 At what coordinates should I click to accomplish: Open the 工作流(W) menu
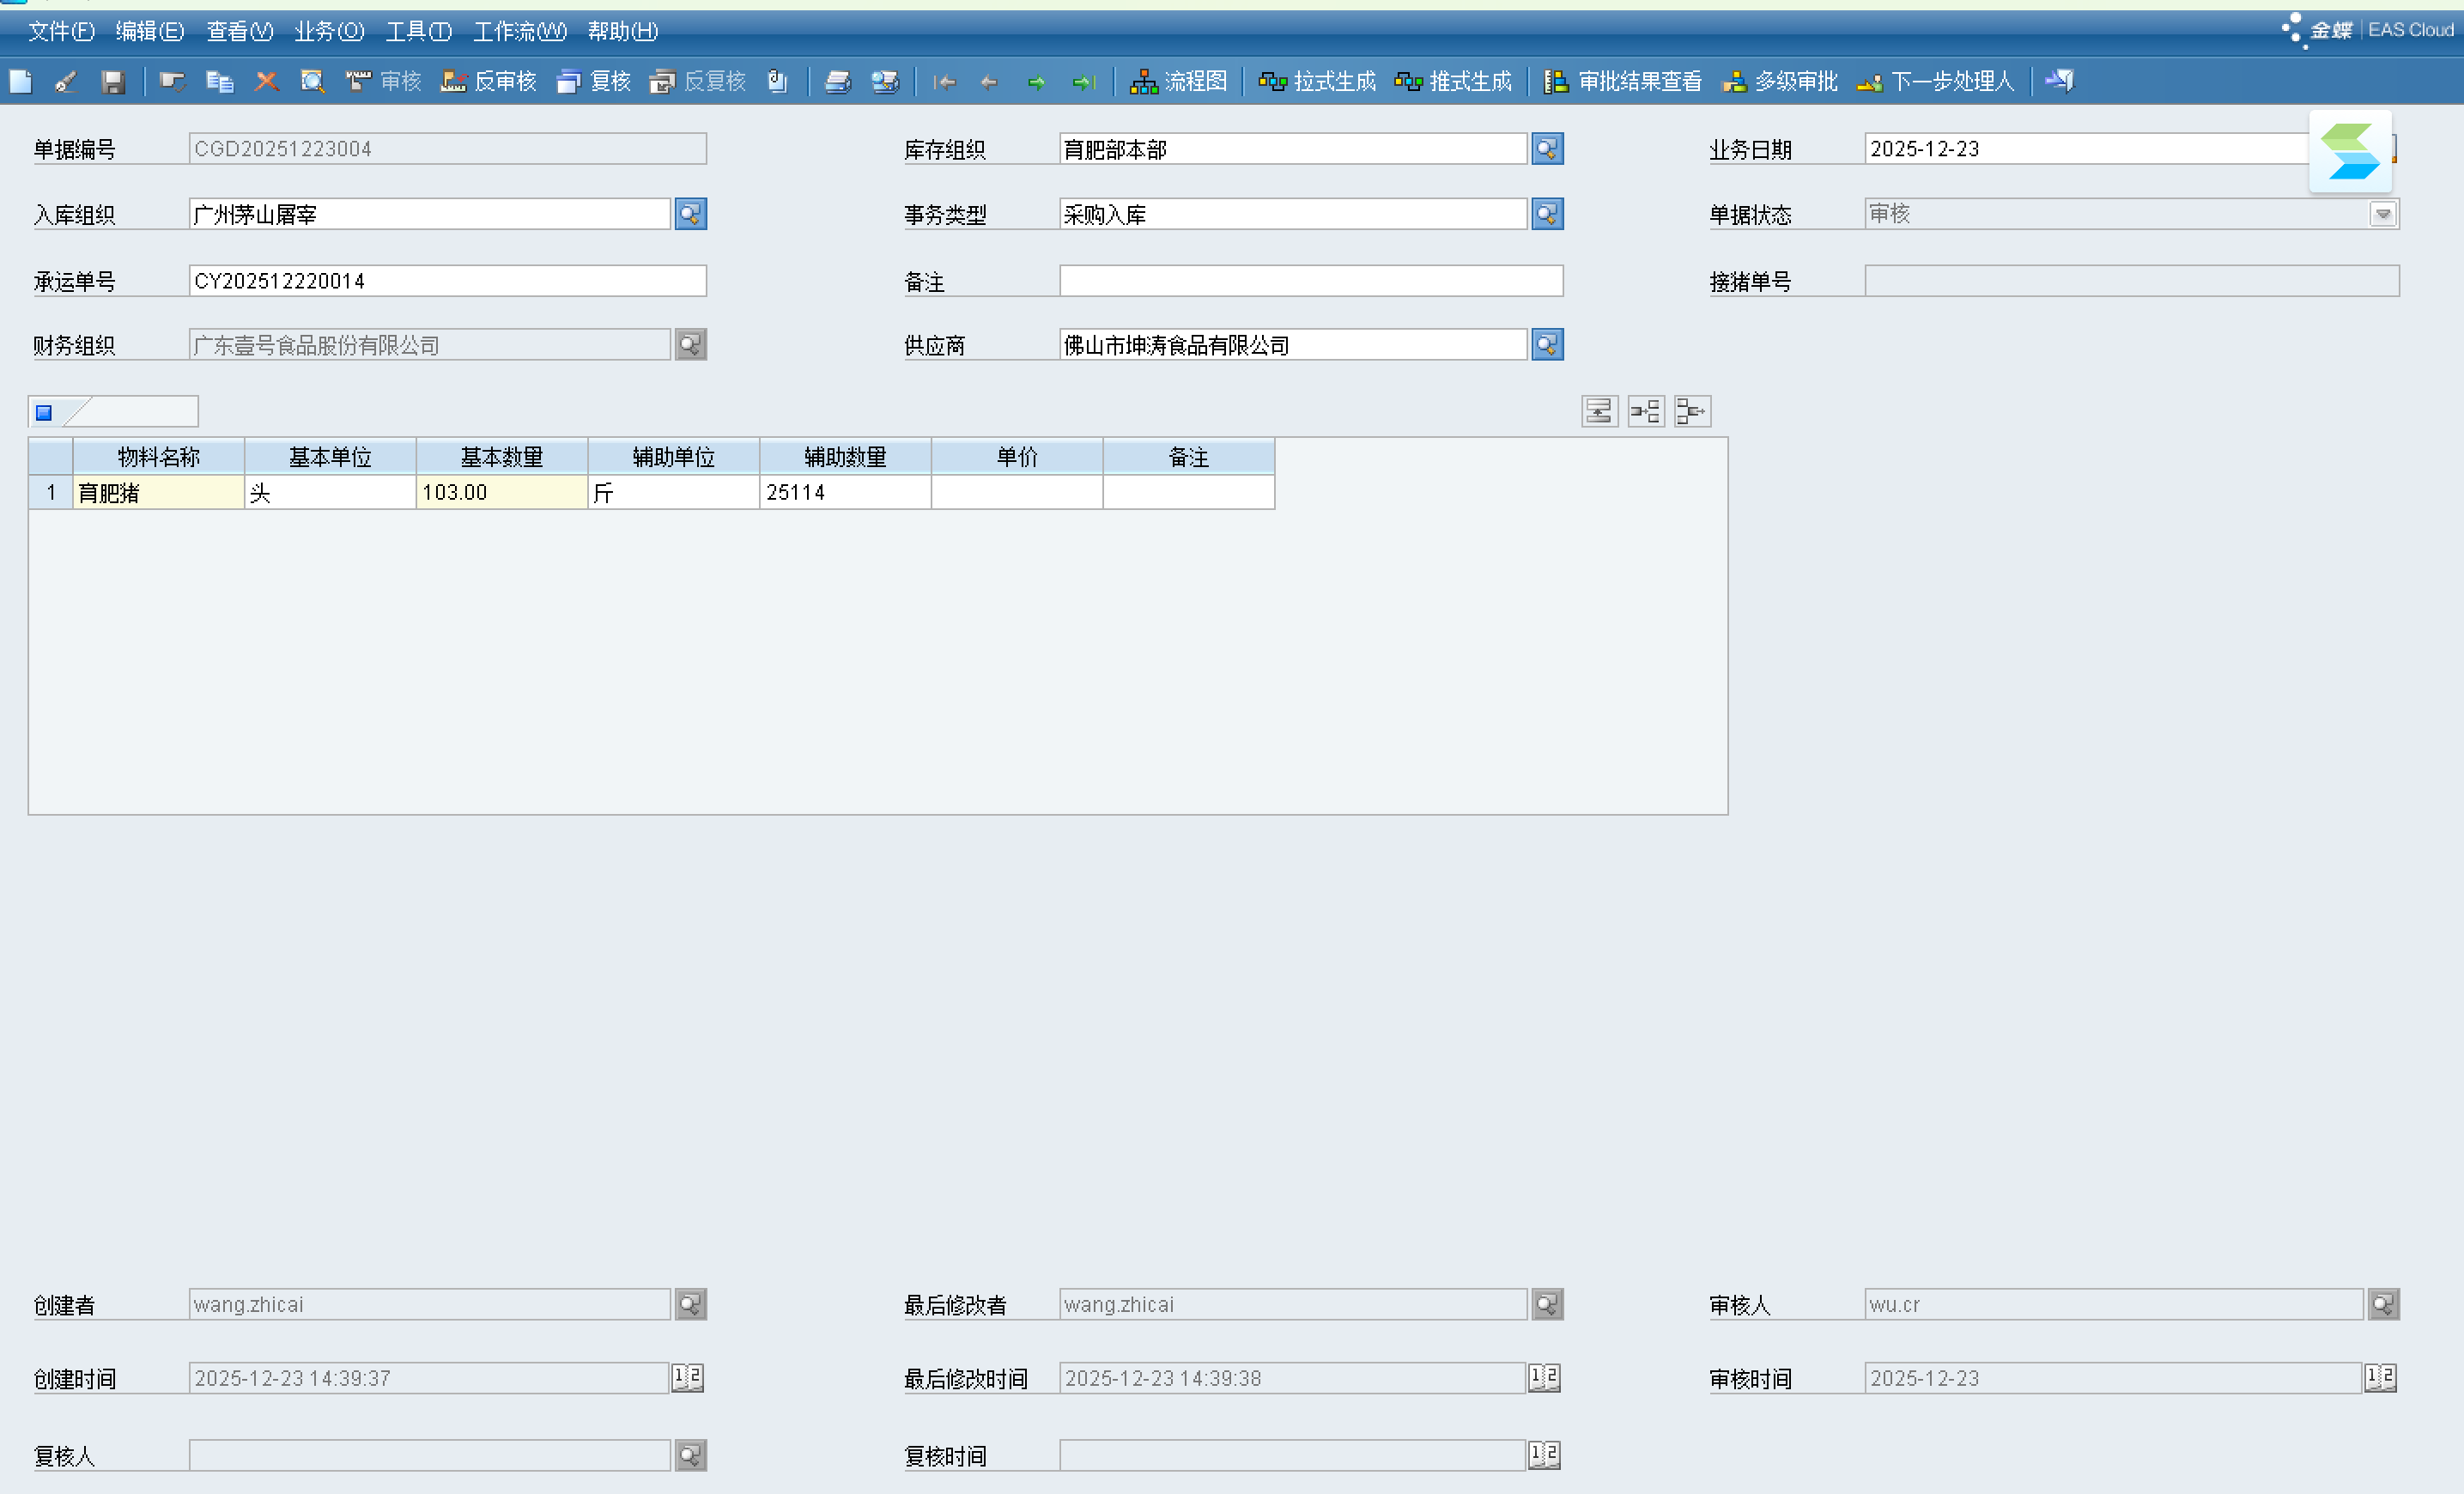519,31
